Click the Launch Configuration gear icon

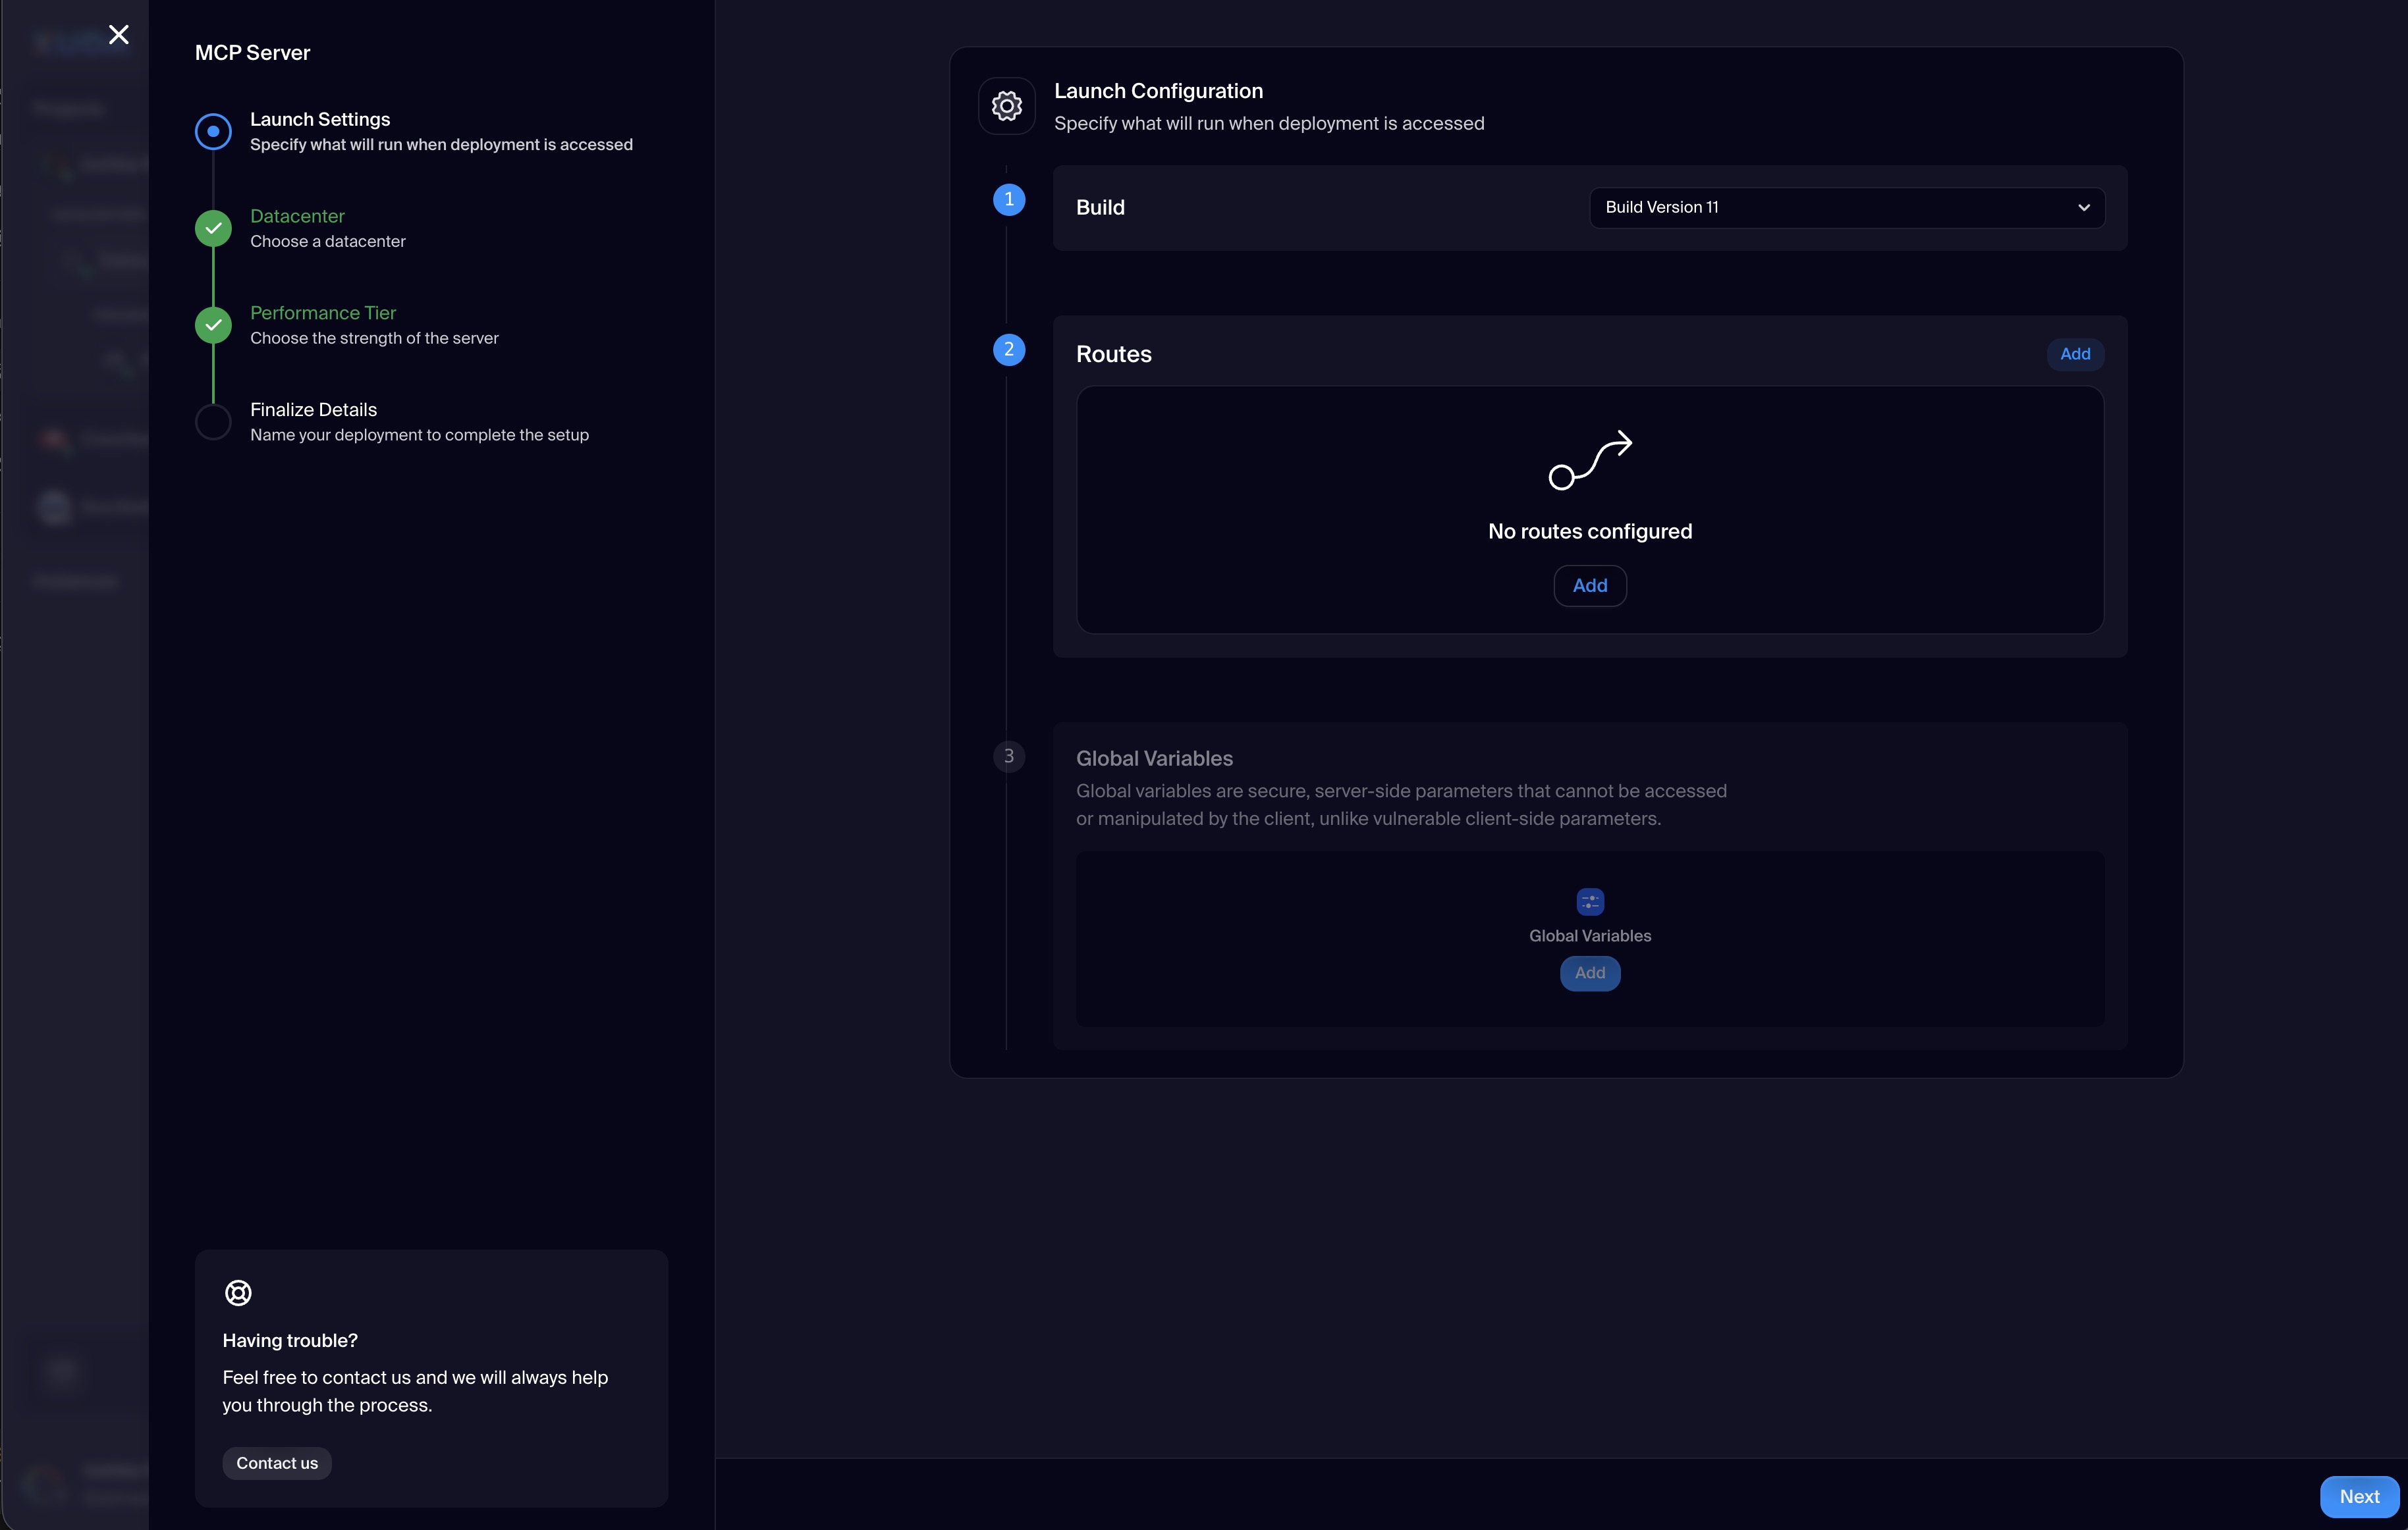click(x=1006, y=106)
